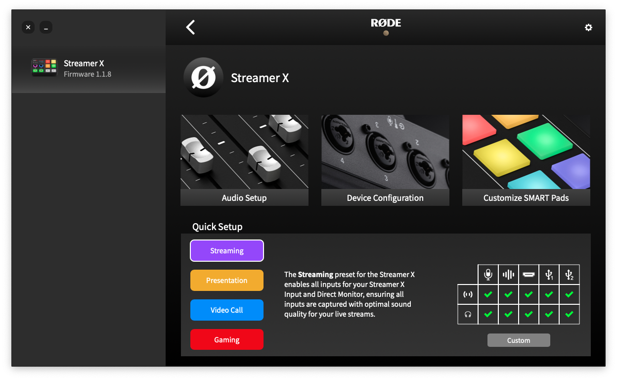The width and height of the screenshot is (617, 380).
Task: Toggle USB 2 checkmark in Streamer X Input row
Action: (569, 294)
